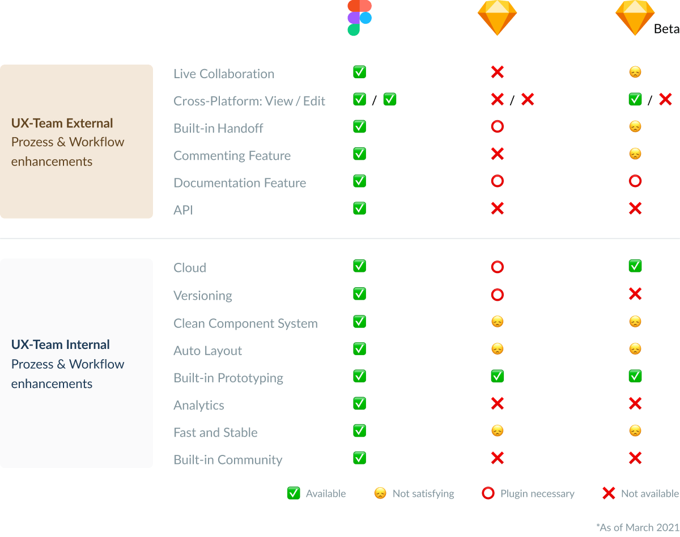
Task: Click the red X for Sketch Live Collaboration
Action: (x=497, y=73)
